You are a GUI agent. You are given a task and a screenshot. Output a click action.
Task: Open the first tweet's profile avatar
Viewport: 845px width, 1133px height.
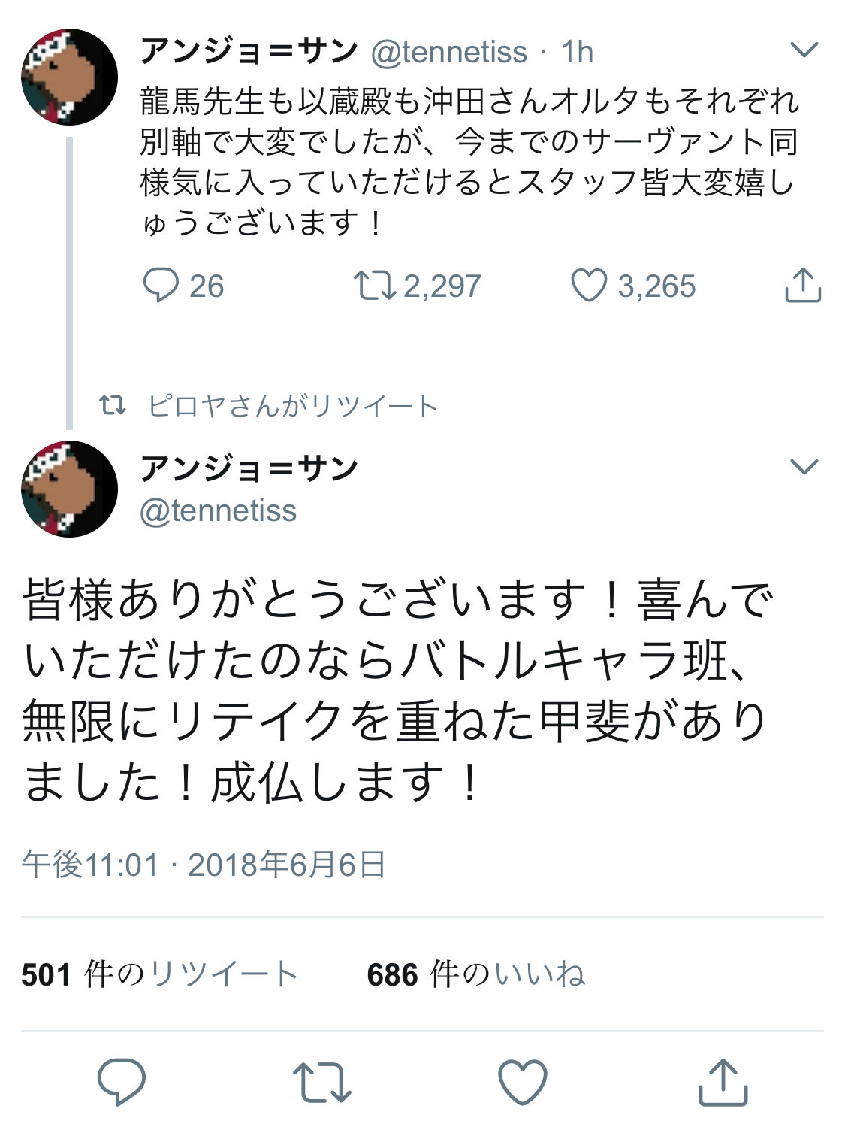tap(69, 77)
